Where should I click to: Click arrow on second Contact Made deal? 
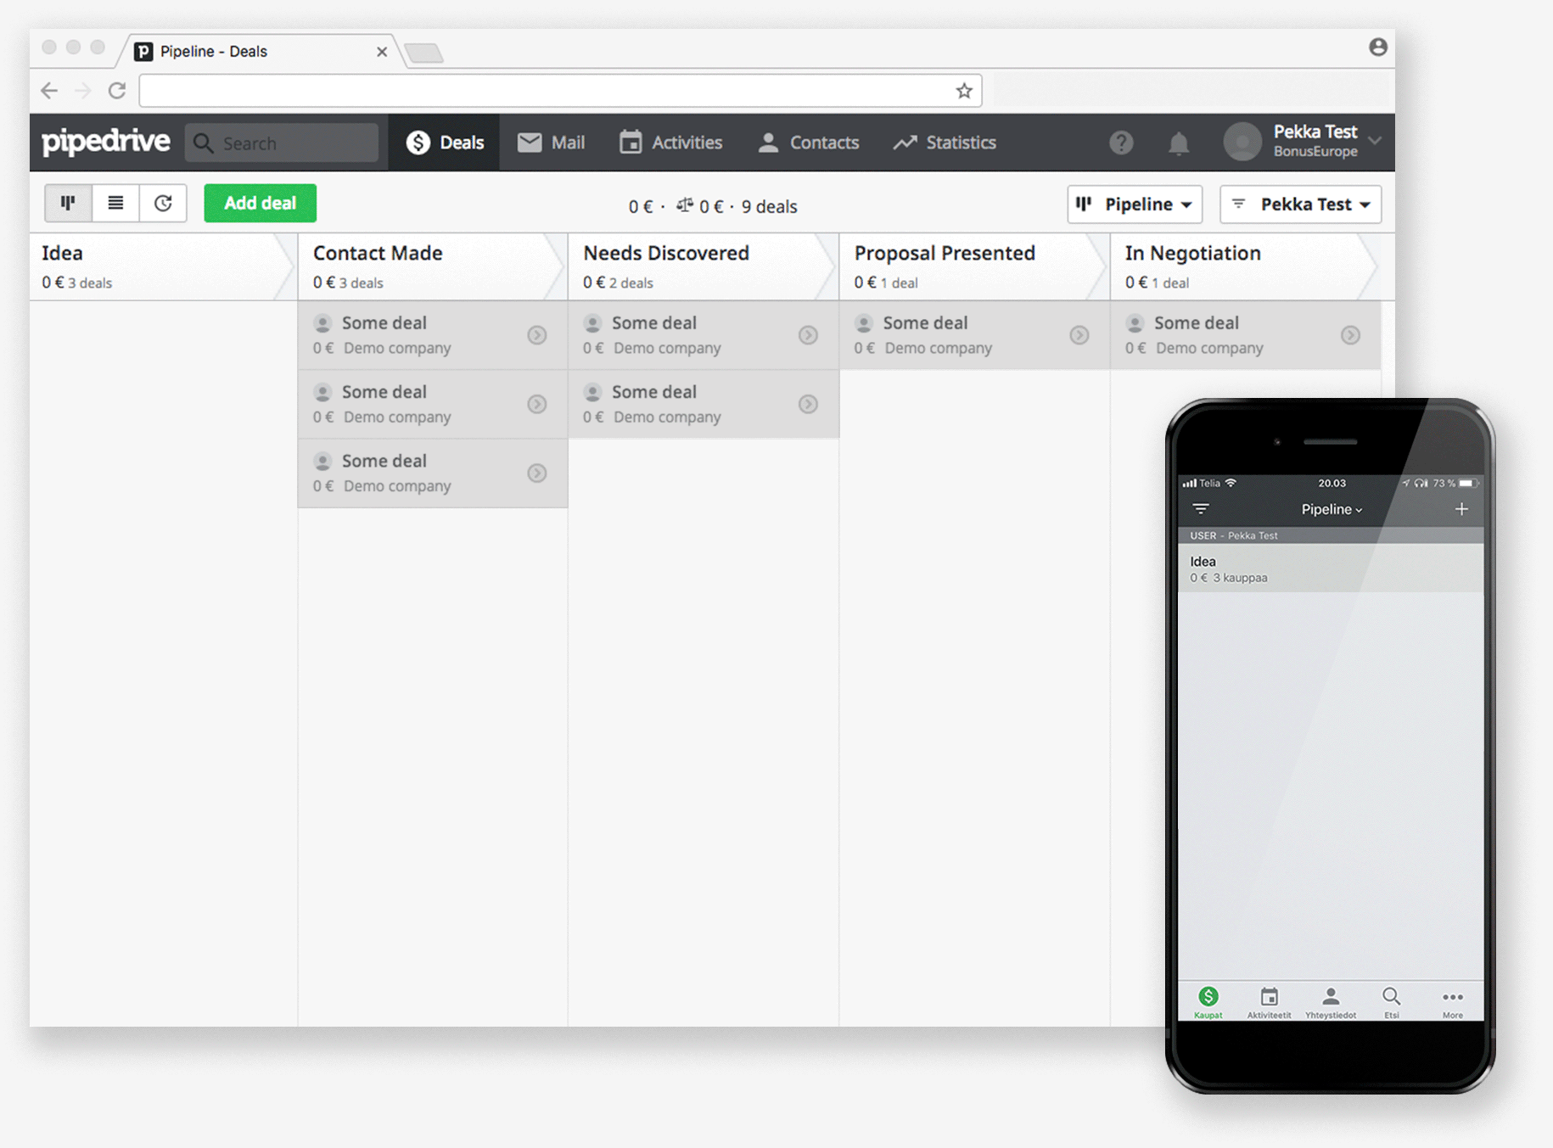(537, 404)
